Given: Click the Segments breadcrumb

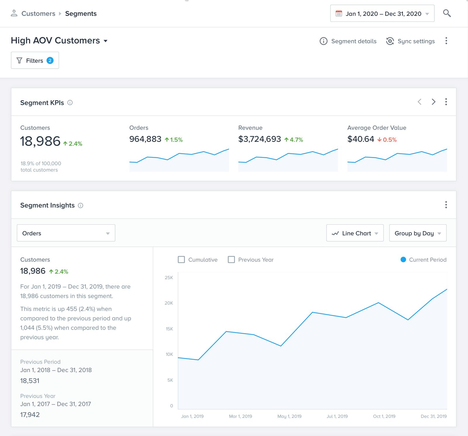Looking at the screenshot, I should (x=81, y=13).
